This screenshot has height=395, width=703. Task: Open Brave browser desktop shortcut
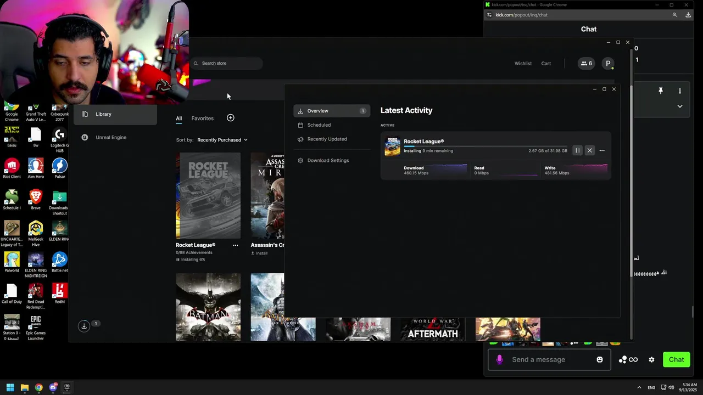(x=36, y=200)
